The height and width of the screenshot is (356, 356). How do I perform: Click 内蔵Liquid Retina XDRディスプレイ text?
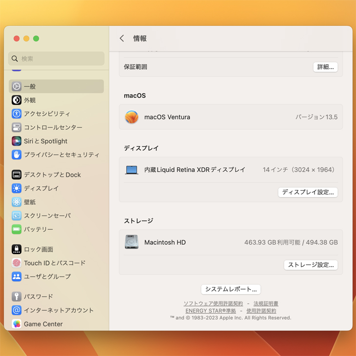tap(195, 170)
